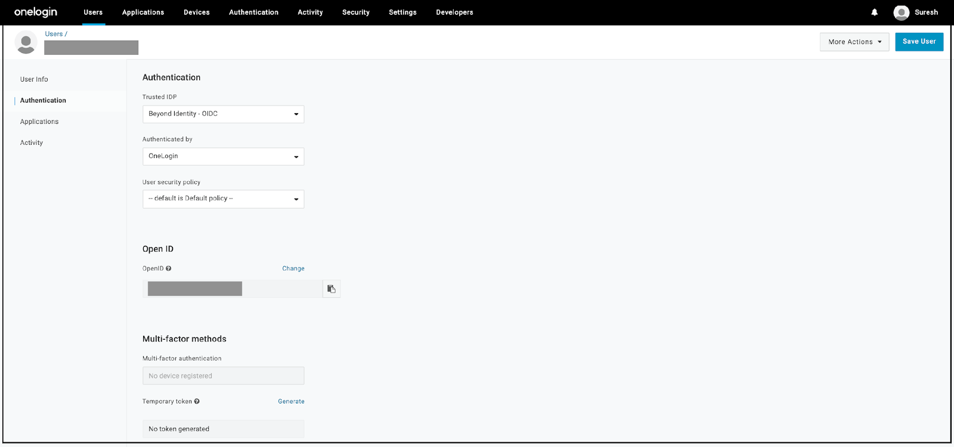Screen dimensions: 954x447
Task: Click Suresh's profile avatar
Action: tap(902, 12)
